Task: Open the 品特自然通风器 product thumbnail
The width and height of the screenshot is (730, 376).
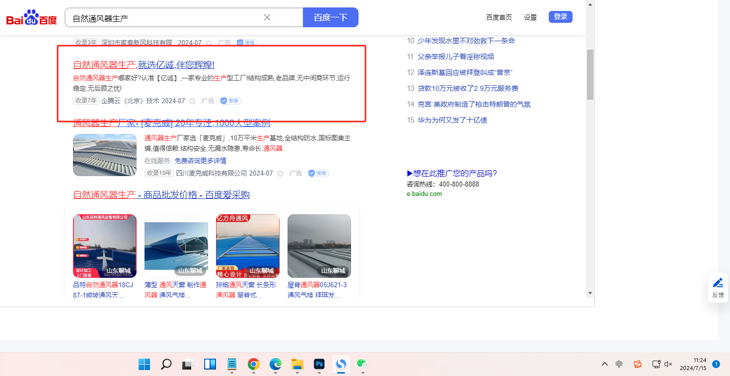Action: pos(104,246)
